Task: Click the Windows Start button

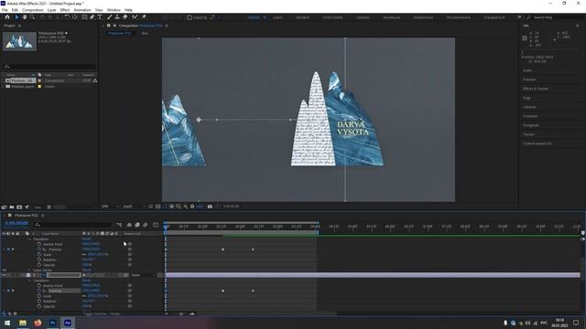Action: click(x=7, y=323)
